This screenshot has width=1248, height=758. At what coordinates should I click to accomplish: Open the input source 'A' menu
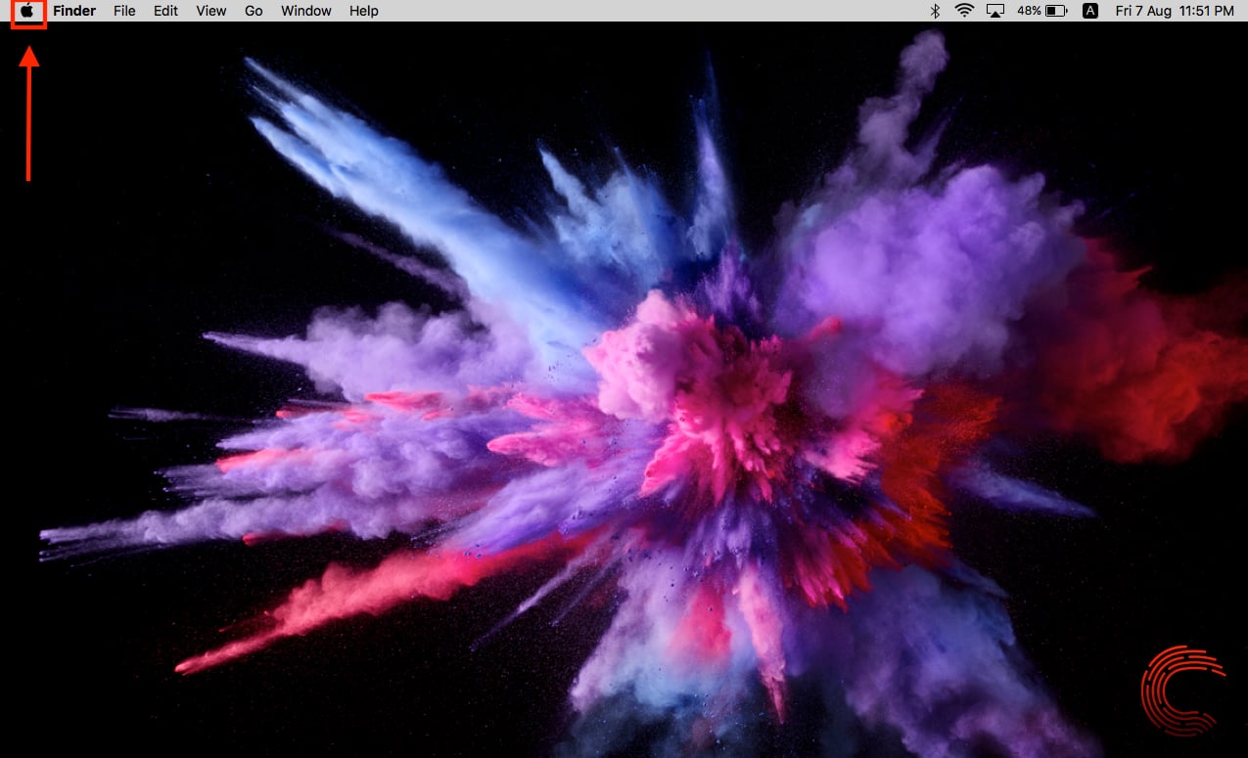tap(1090, 11)
